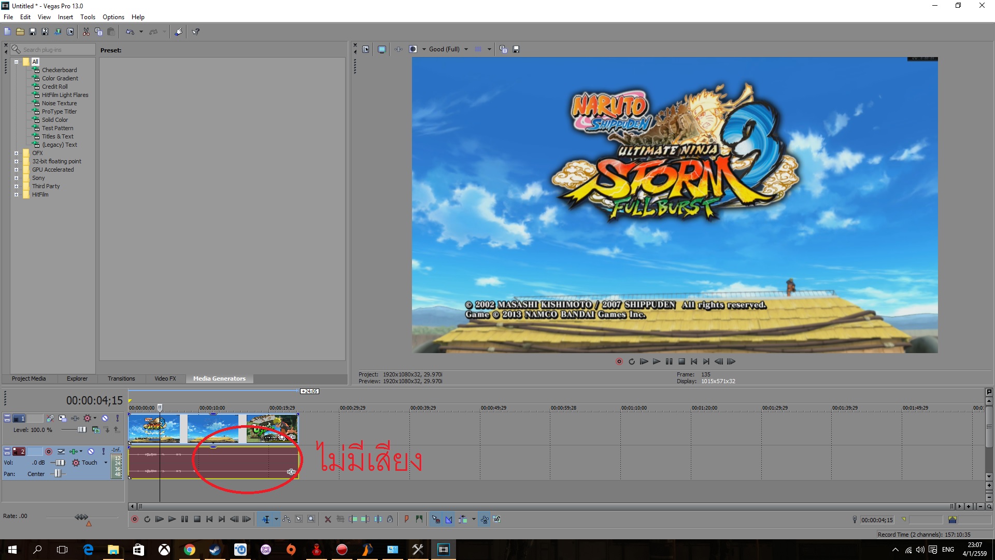The image size is (995, 560).
Task: Click the Insert Marker orange flag icon
Action: coord(406,519)
